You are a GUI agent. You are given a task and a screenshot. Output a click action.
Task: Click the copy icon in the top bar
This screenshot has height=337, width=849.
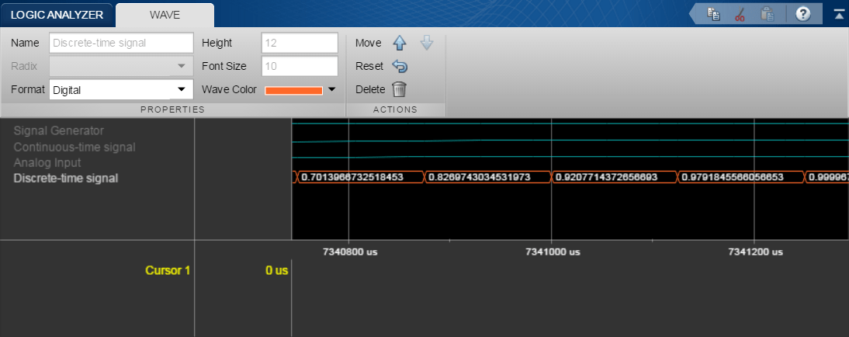point(714,14)
